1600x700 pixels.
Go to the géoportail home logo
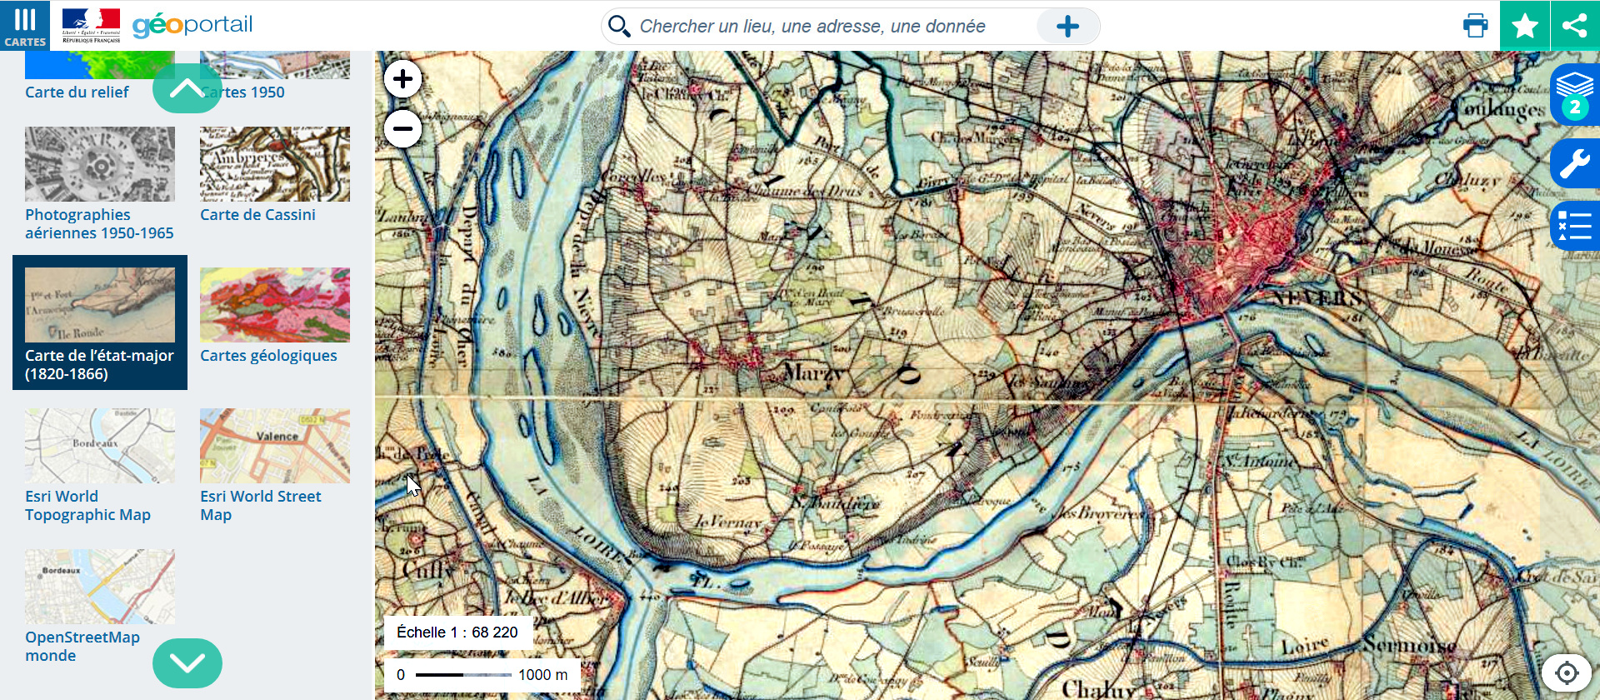click(x=192, y=25)
